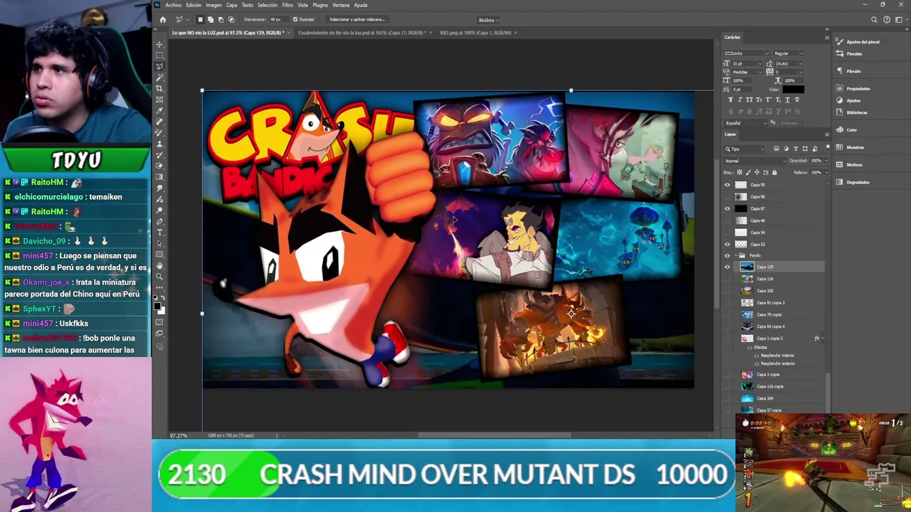
Task: Hide layer Capa 87
Action: pos(727,208)
